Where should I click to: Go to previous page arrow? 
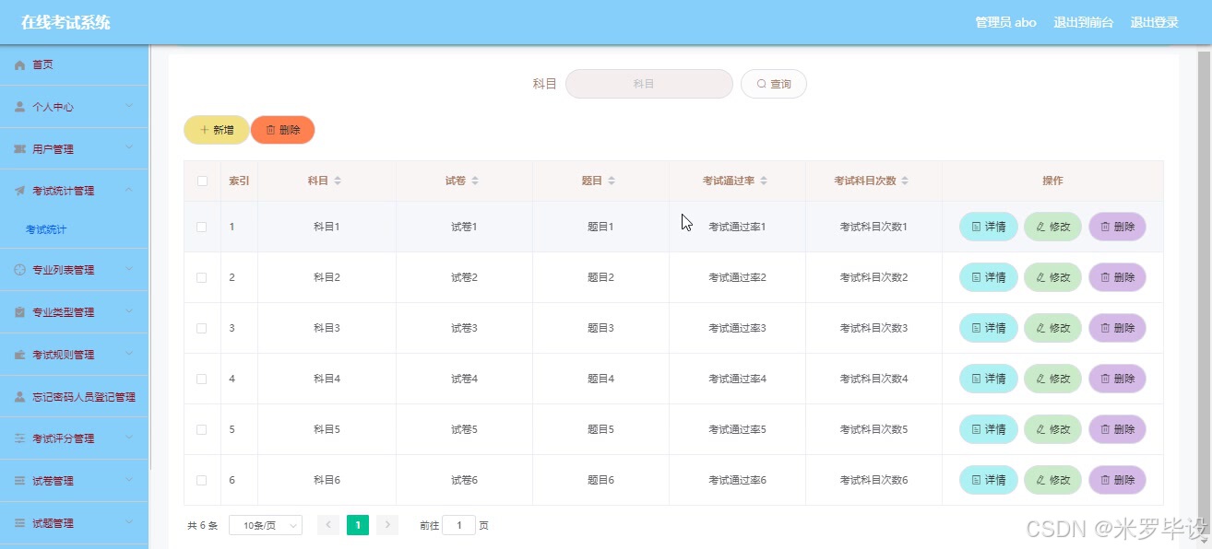point(328,525)
